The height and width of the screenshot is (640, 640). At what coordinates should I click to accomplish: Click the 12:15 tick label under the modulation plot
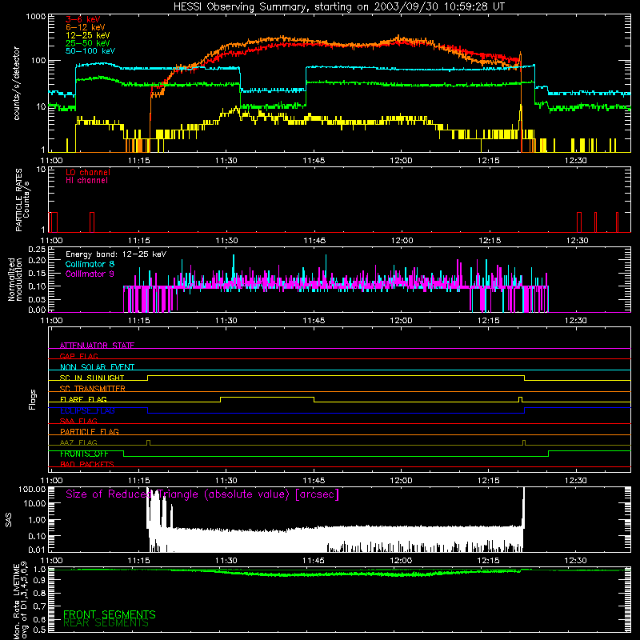(489, 321)
